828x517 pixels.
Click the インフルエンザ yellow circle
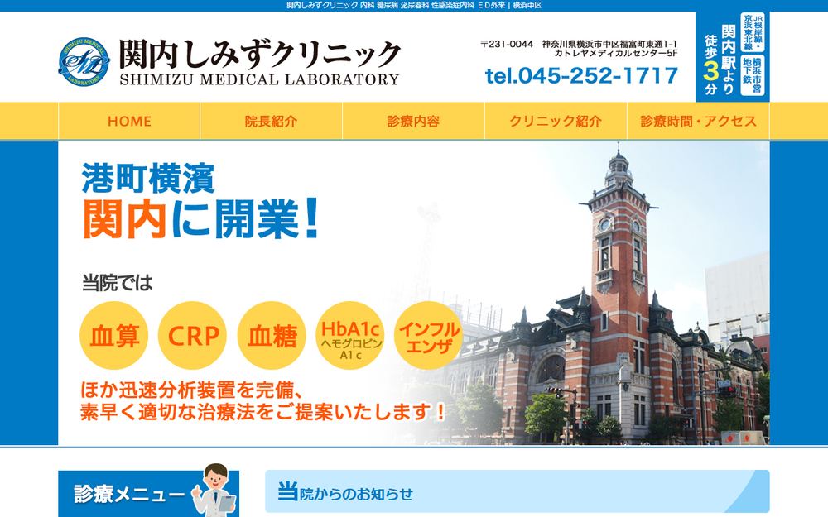429,336
